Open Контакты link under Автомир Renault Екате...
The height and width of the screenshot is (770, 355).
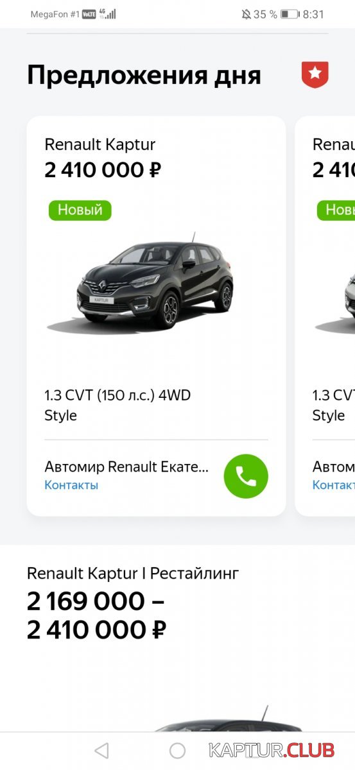click(71, 485)
